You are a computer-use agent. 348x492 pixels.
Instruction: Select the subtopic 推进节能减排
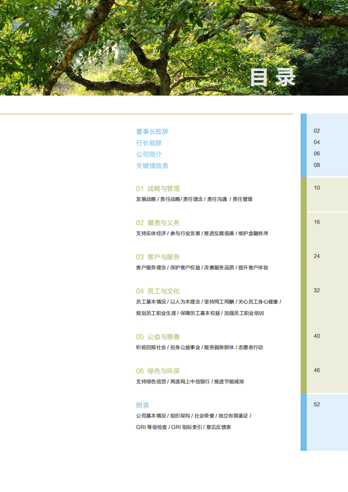click(229, 381)
